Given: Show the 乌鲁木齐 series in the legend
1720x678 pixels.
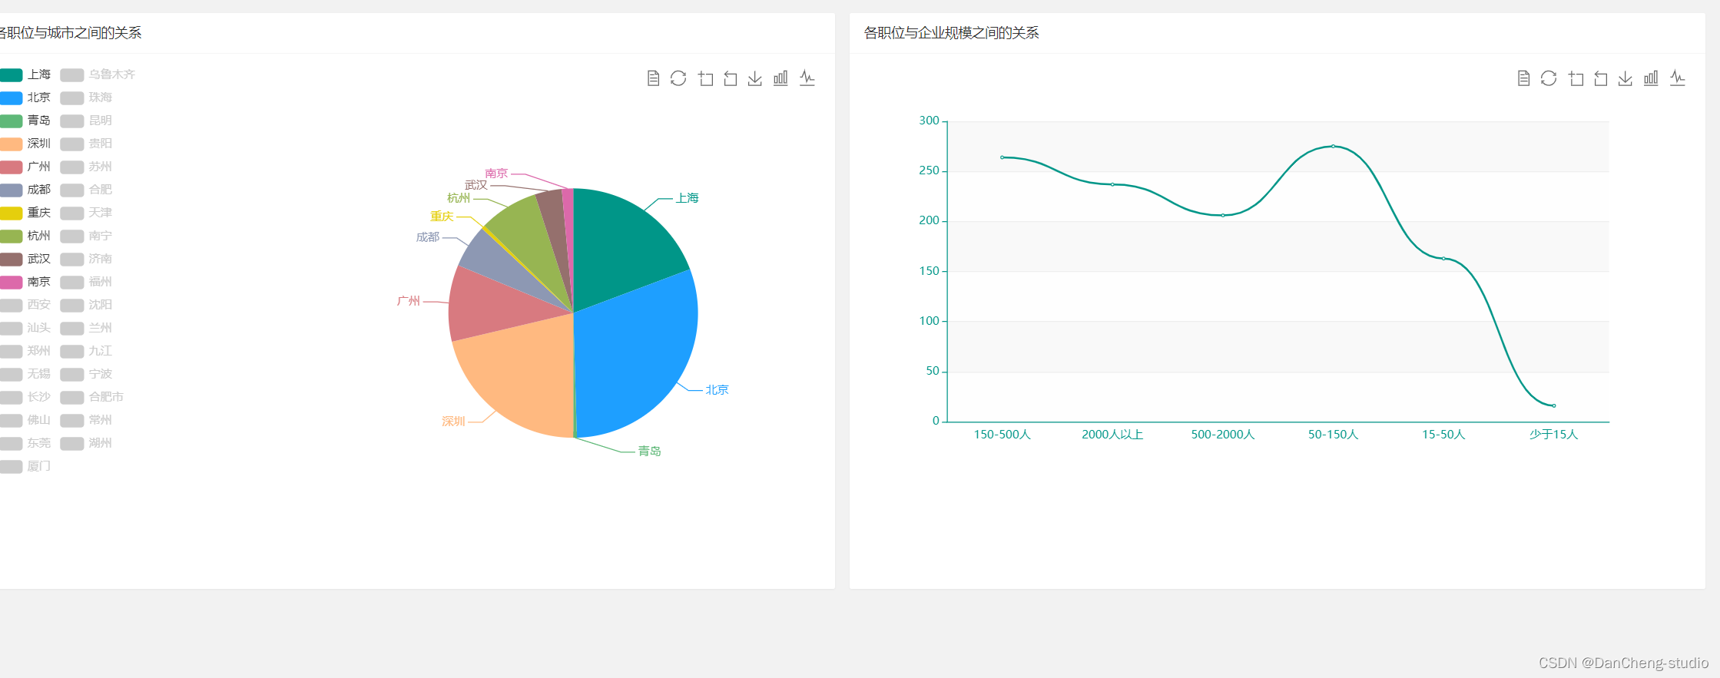Looking at the screenshot, I should click(x=98, y=74).
